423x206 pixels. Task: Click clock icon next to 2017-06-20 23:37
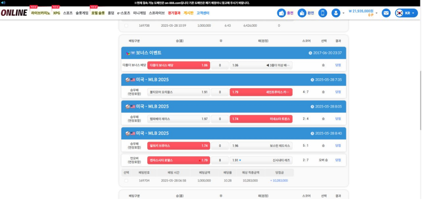tap(310, 53)
